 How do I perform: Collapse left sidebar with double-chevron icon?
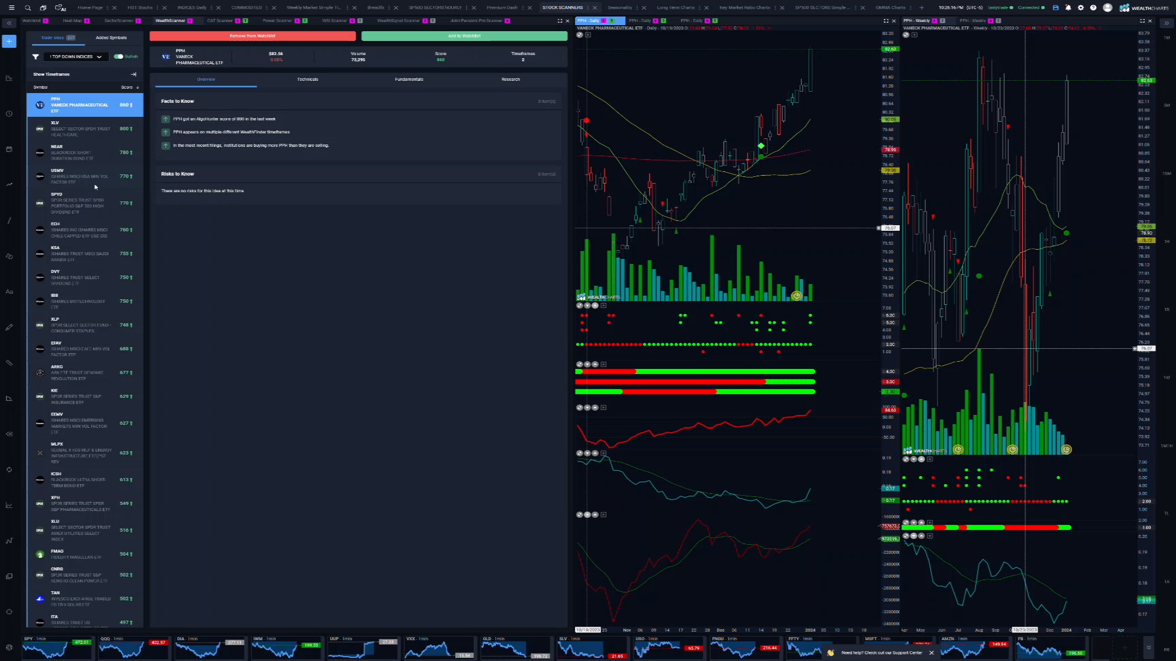(9, 23)
